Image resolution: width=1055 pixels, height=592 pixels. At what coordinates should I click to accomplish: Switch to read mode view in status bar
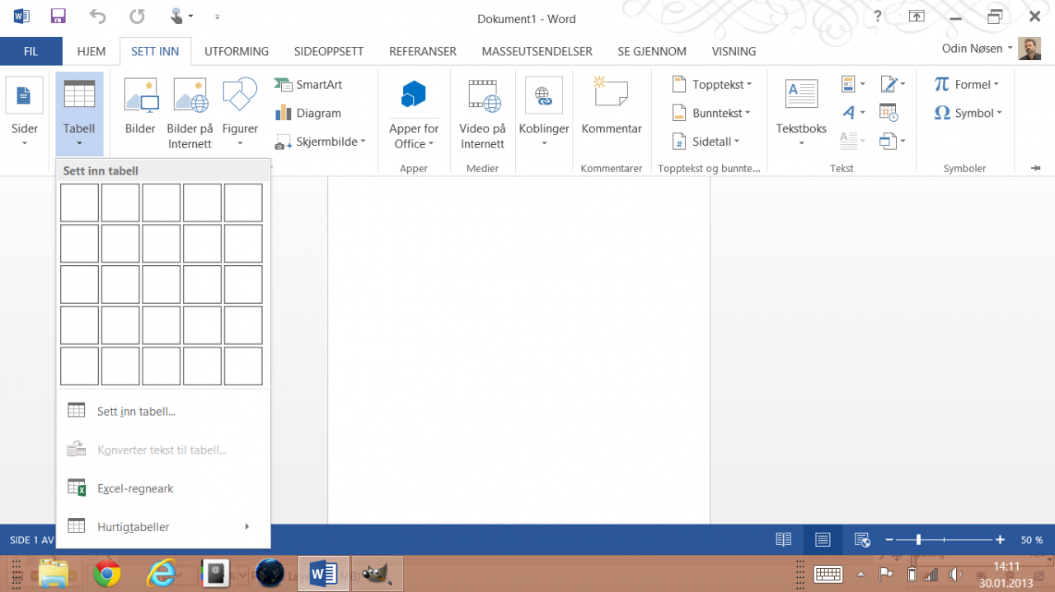(x=784, y=540)
